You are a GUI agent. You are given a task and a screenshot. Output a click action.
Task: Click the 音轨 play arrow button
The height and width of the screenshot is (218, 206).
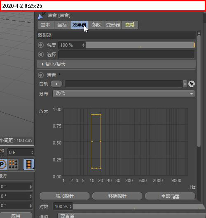[x=56, y=84]
